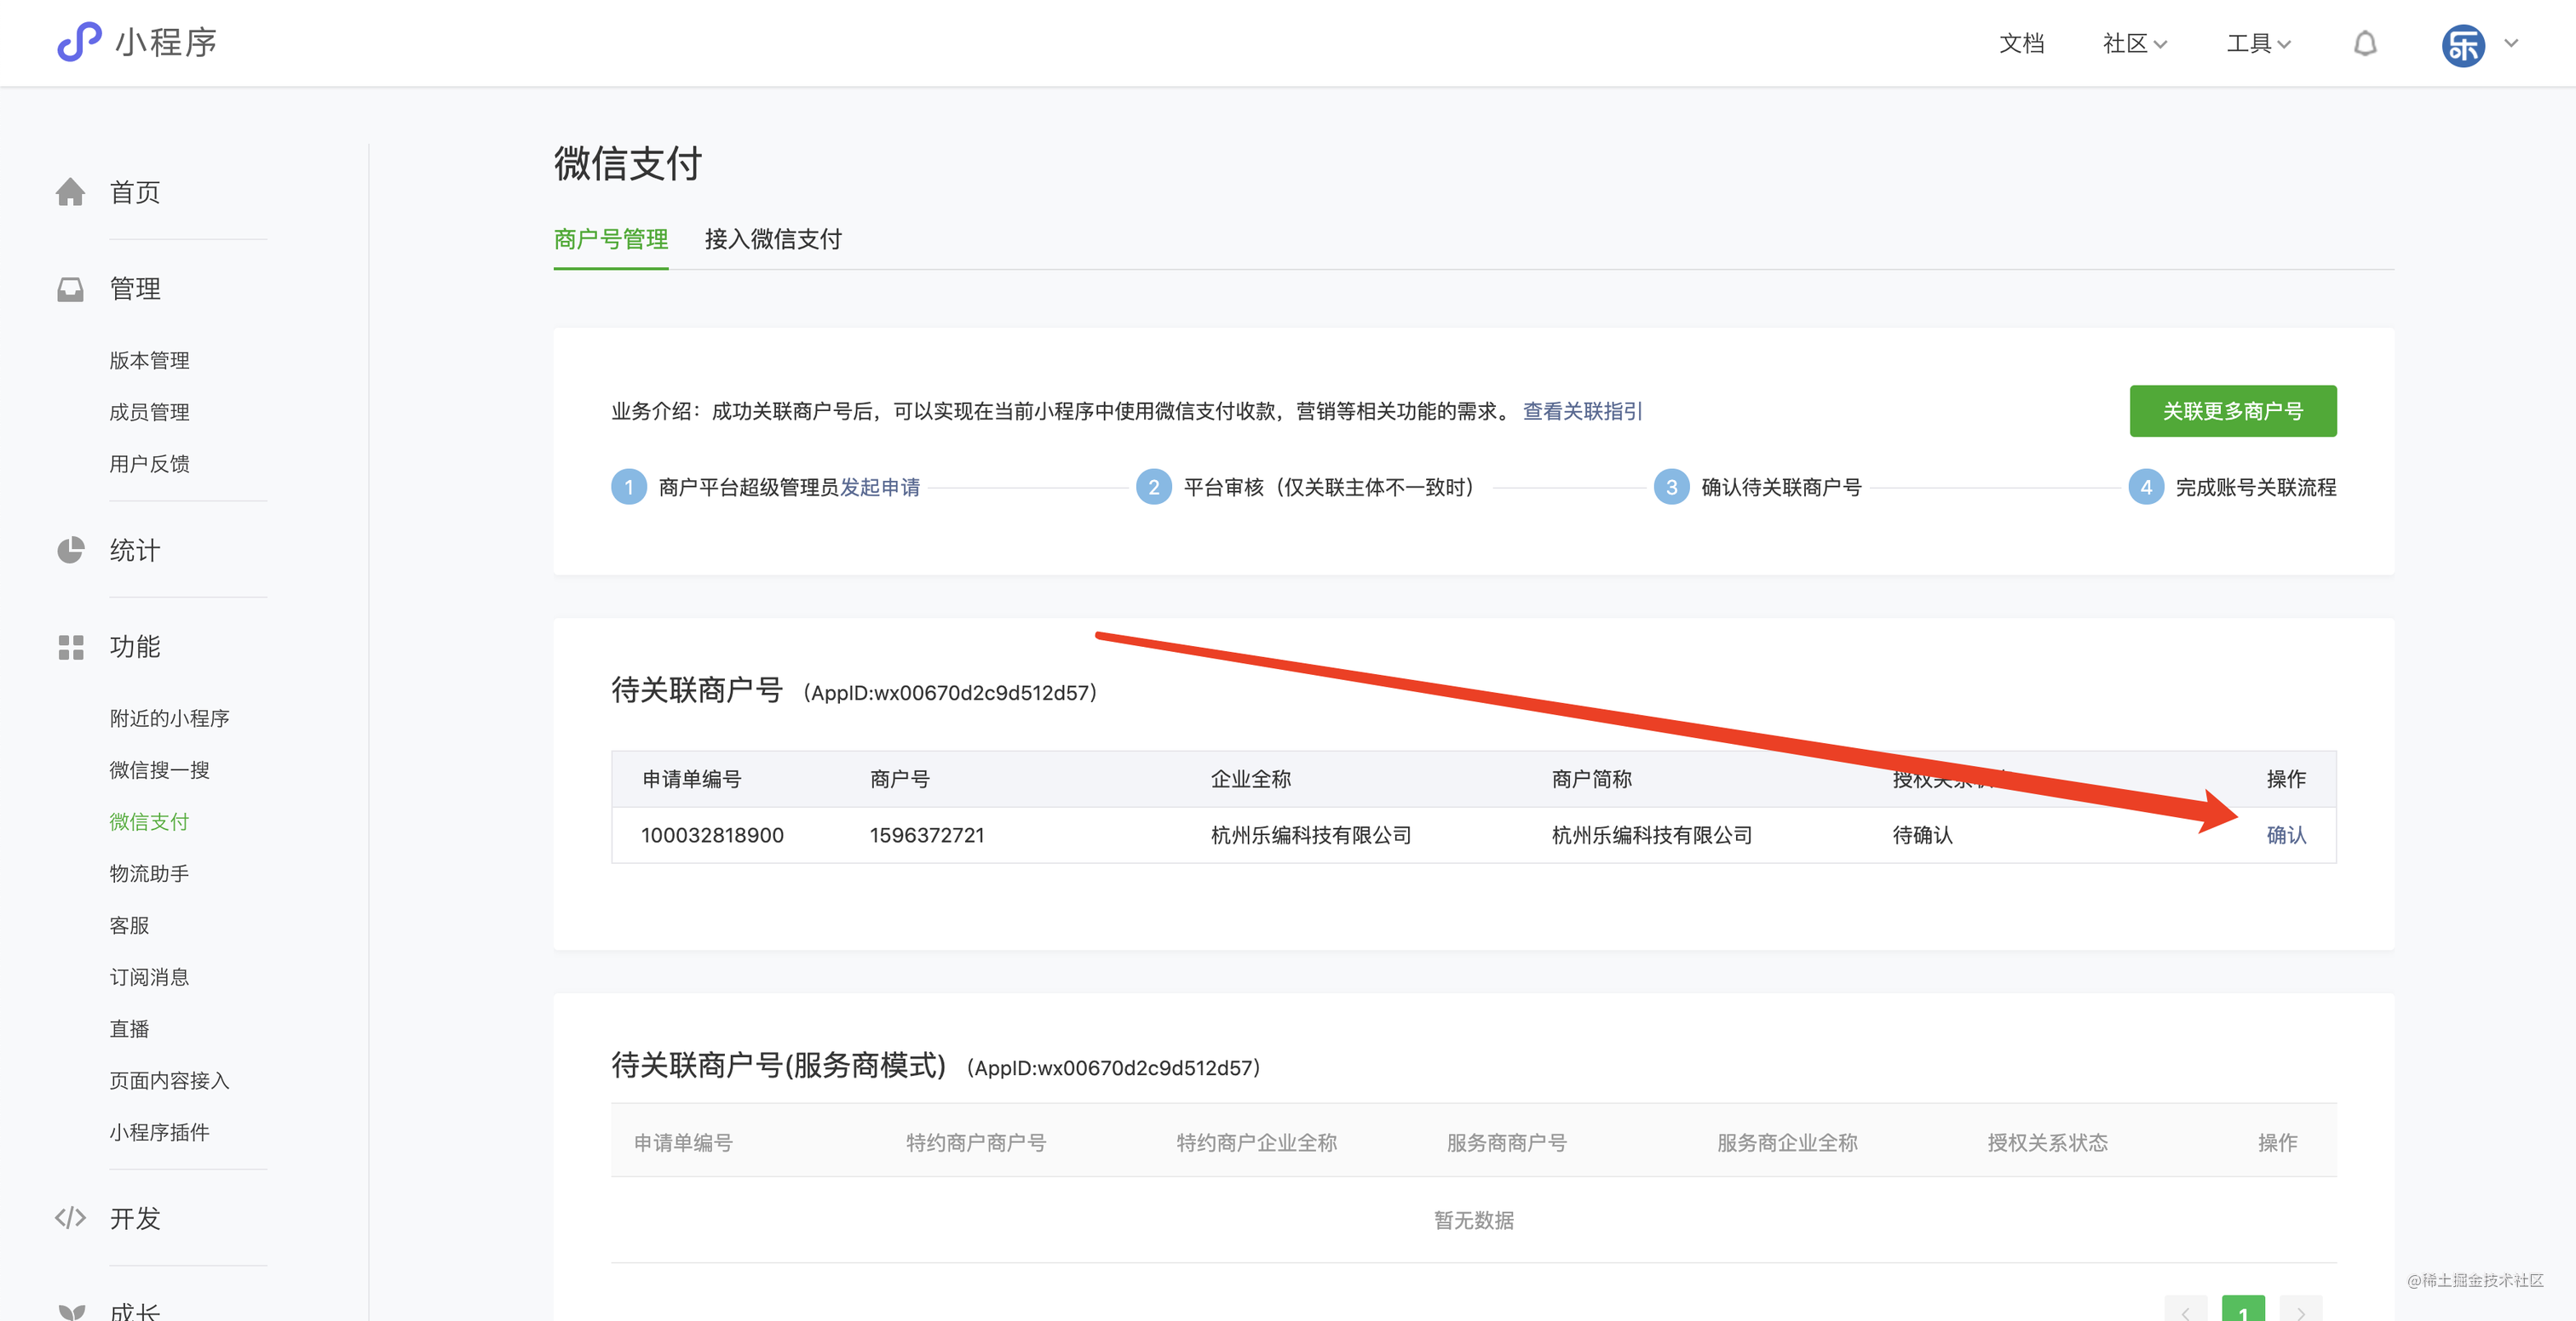This screenshot has height=1321, width=2576.
Task: Switch to the 接入微信支付 tab
Action: (x=772, y=239)
